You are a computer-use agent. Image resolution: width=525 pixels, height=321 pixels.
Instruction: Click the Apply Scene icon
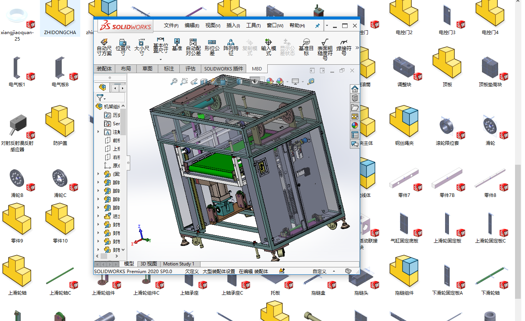point(280,81)
